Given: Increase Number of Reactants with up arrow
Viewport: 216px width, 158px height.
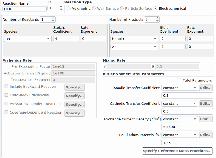Looking at the screenshot, I should [53, 18].
